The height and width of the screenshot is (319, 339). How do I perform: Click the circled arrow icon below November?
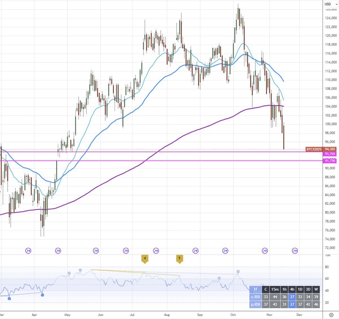(x=265, y=250)
